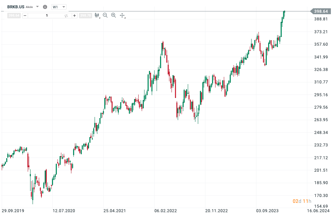Decrease volume with the minus button
This screenshot has width=334, height=216.
click(x=25, y=16)
